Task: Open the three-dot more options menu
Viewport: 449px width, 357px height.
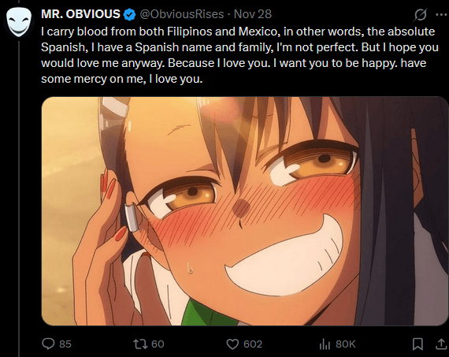Action: (x=441, y=15)
